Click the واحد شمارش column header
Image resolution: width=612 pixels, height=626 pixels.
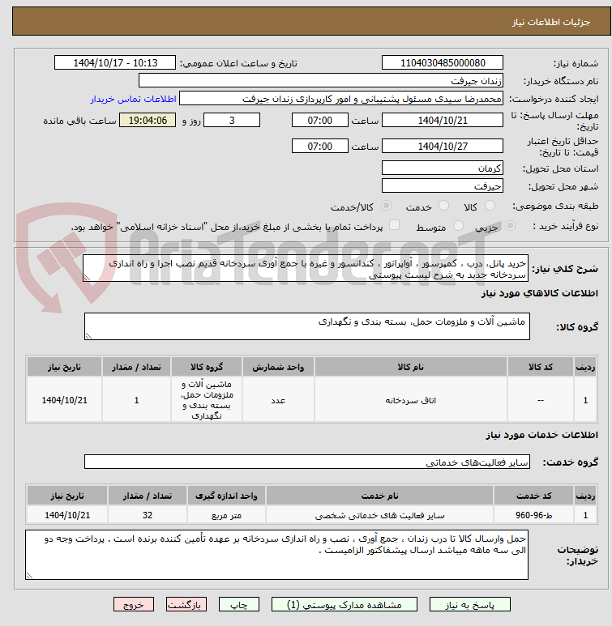click(x=278, y=367)
